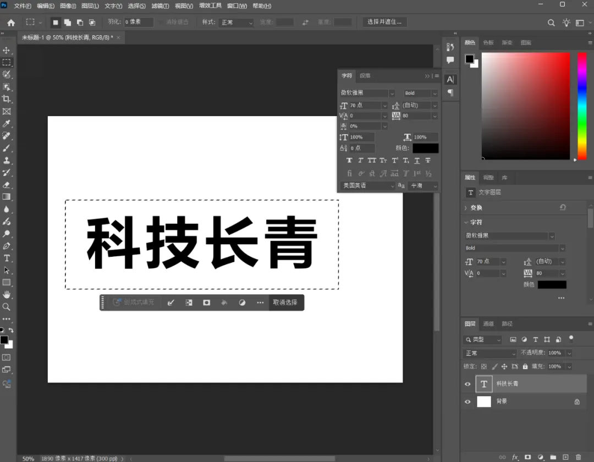Create a new layer using the plus icon
This screenshot has width=594, height=462.
566,457
